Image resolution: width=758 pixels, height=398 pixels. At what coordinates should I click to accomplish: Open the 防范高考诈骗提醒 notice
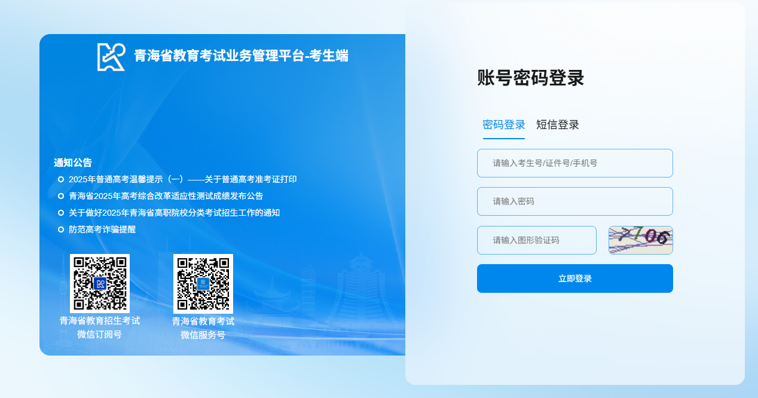coord(102,229)
